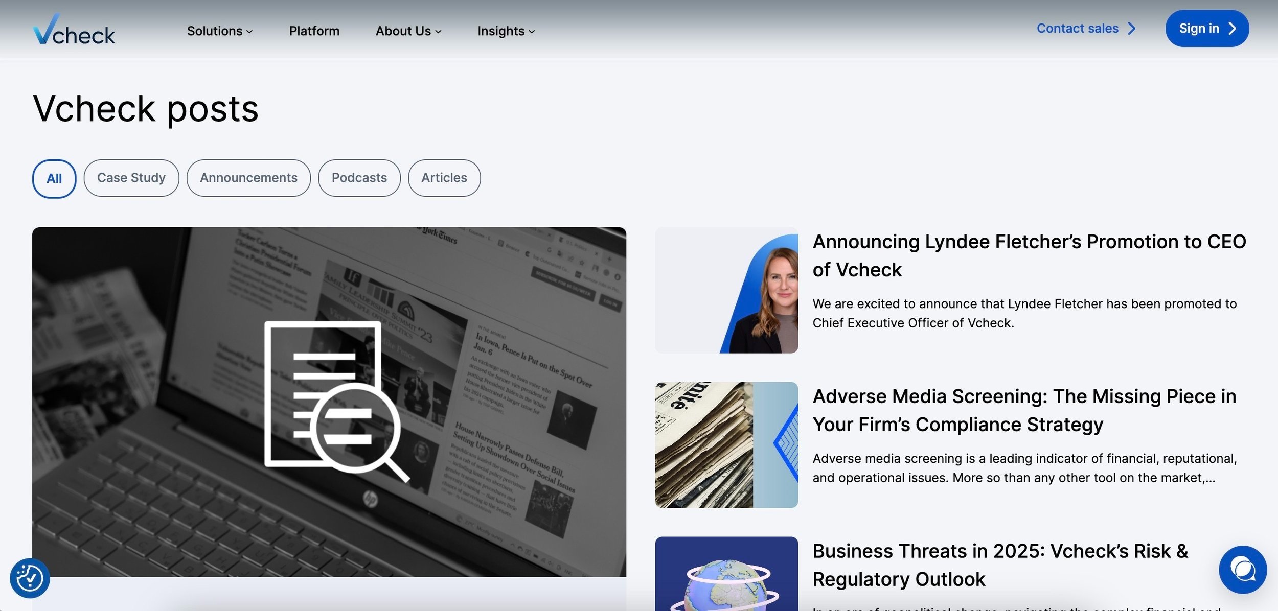Open Lyndee Fletcher's Promotion announcement headline
Viewport: 1278px width, 611px height.
click(1029, 255)
